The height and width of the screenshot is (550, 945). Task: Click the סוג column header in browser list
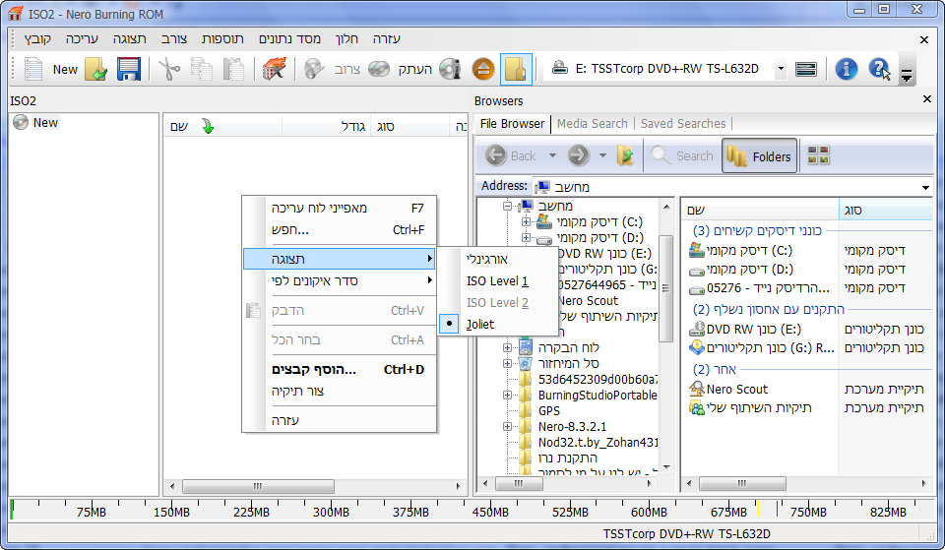pyautogui.click(x=885, y=210)
